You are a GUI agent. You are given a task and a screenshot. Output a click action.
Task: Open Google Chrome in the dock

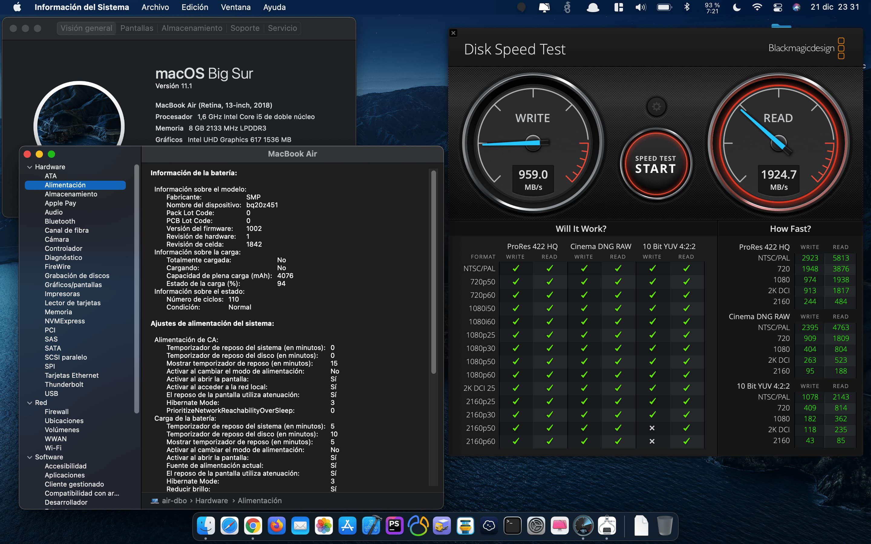click(x=253, y=526)
